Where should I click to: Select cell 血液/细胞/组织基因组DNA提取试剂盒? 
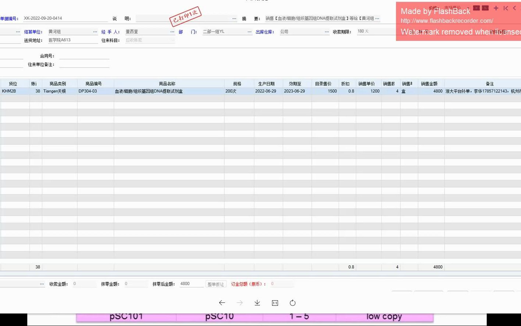[169, 91]
